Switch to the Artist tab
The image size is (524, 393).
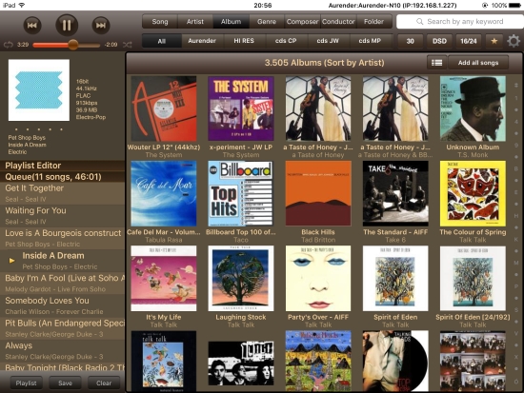click(x=195, y=22)
